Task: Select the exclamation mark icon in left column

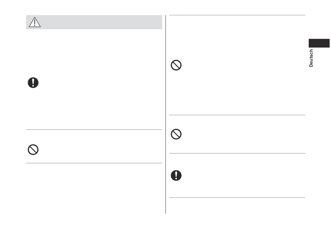Action: (x=33, y=83)
